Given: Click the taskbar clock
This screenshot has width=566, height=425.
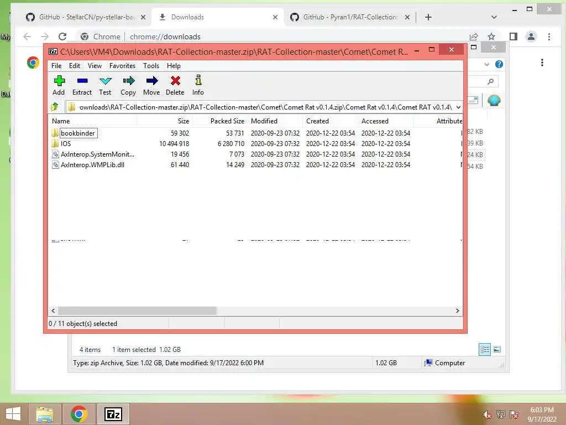Looking at the screenshot, I should pos(542,414).
